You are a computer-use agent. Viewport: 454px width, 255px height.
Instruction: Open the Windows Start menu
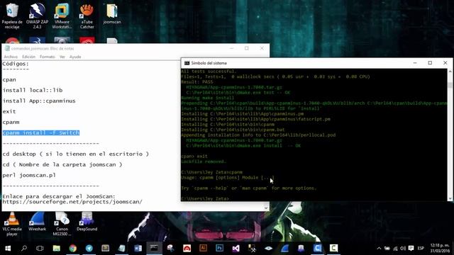tap(8, 248)
